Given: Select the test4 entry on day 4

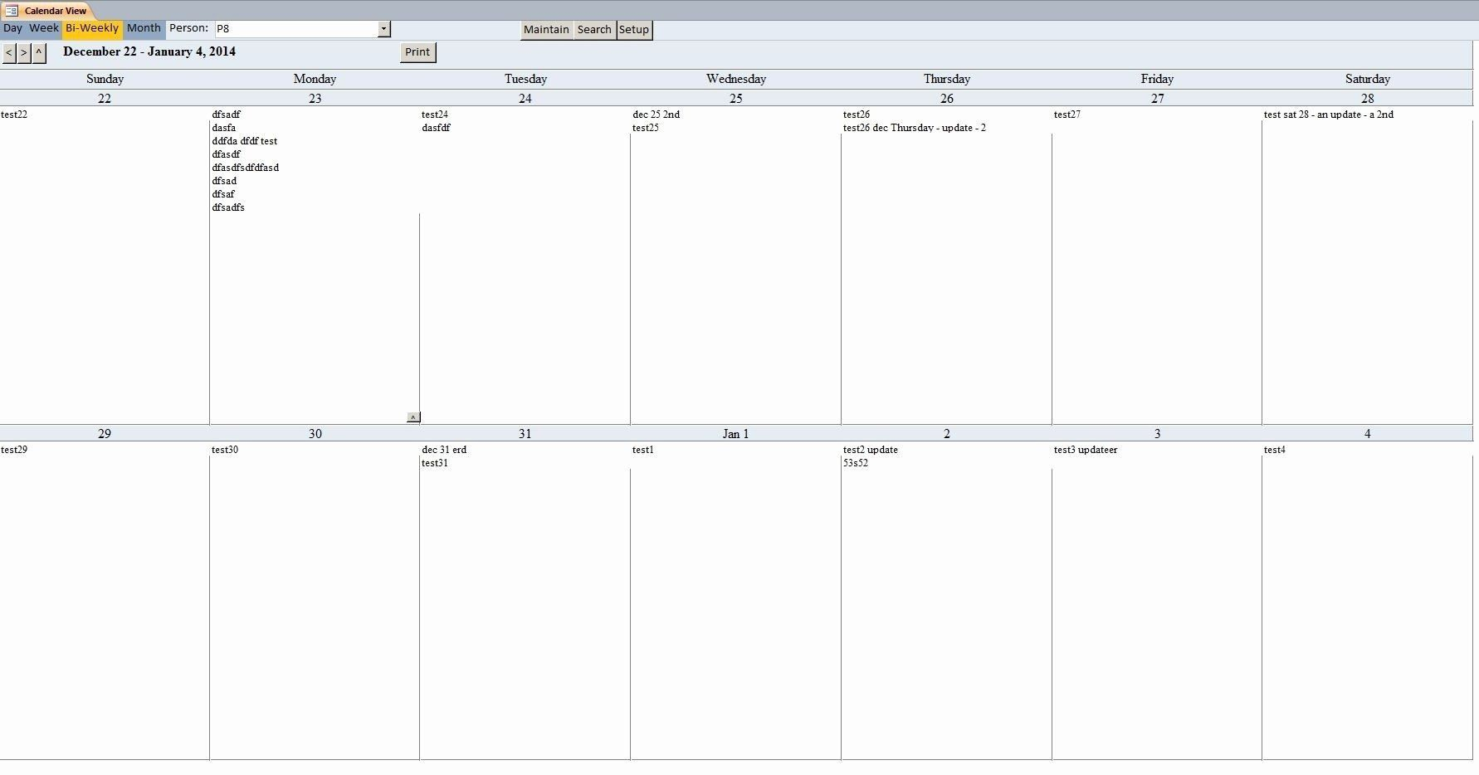Looking at the screenshot, I should click(1275, 450).
